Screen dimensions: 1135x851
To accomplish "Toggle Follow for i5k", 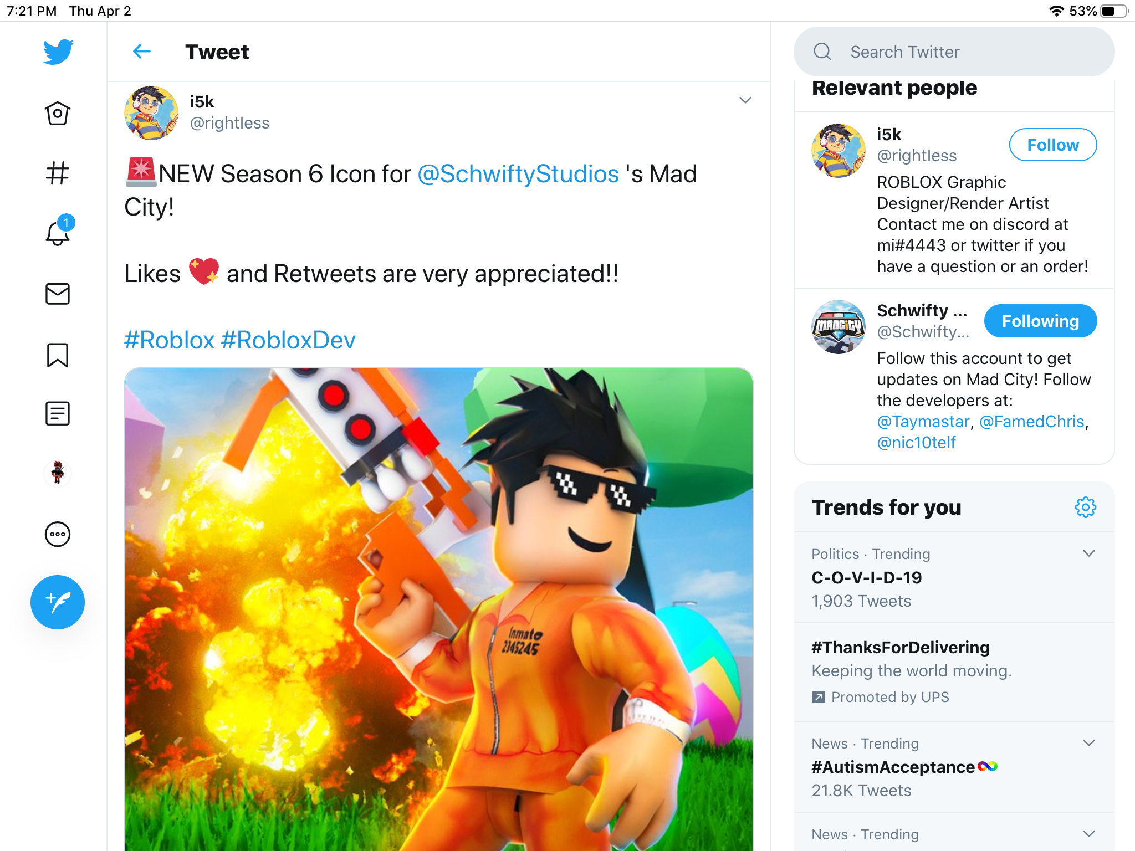I will pyautogui.click(x=1052, y=145).
